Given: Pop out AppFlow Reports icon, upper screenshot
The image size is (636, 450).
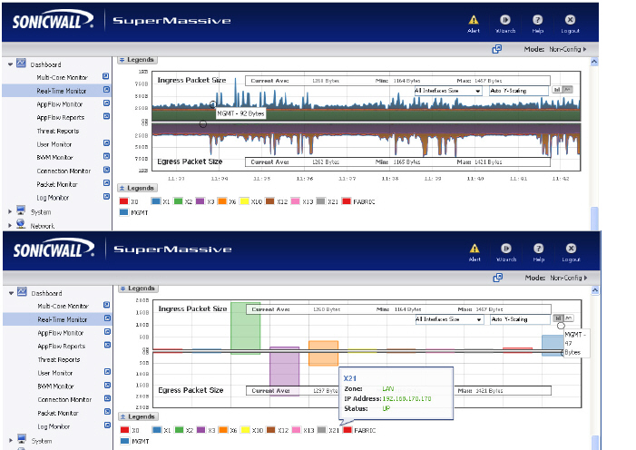Looking at the screenshot, I should (x=106, y=116).
